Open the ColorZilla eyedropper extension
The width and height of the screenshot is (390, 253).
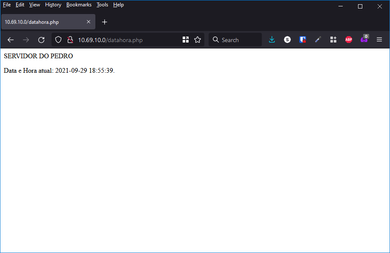pyautogui.click(x=318, y=40)
